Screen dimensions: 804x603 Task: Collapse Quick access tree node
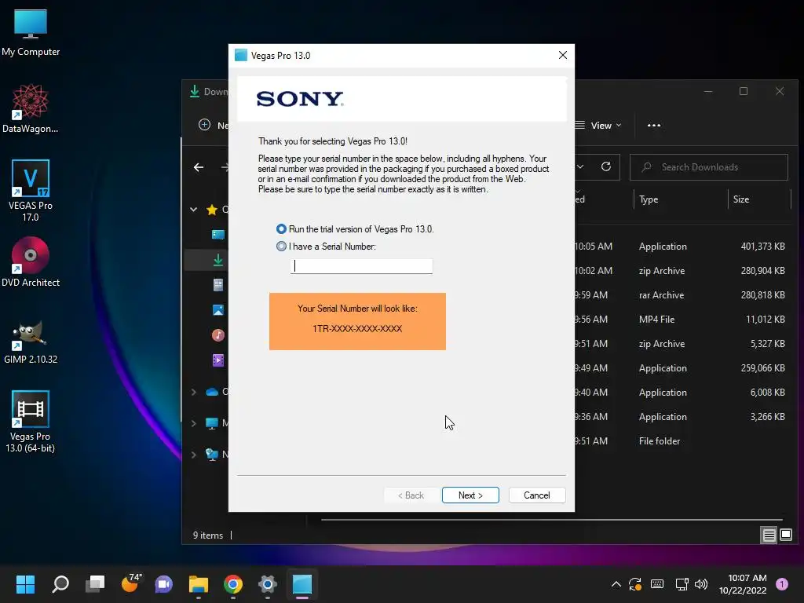194,209
